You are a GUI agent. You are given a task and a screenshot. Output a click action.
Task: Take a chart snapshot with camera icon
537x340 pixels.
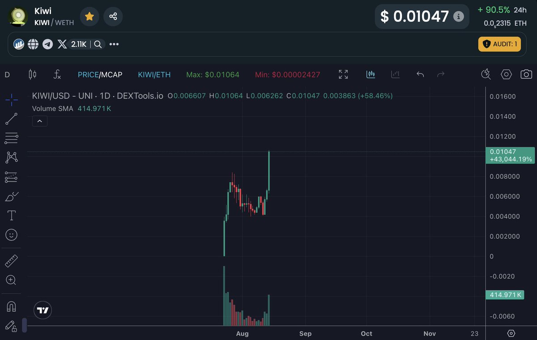click(526, 74)
